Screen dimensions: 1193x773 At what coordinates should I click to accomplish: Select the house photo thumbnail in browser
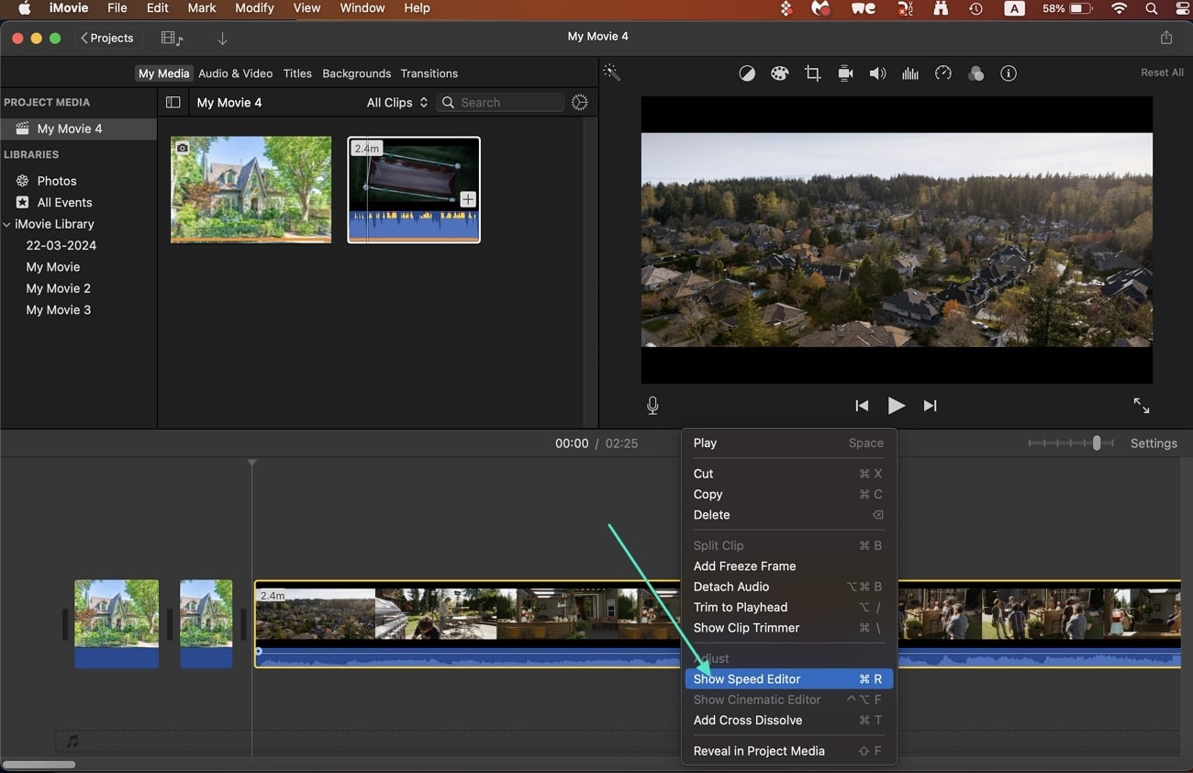click(251, 190)
